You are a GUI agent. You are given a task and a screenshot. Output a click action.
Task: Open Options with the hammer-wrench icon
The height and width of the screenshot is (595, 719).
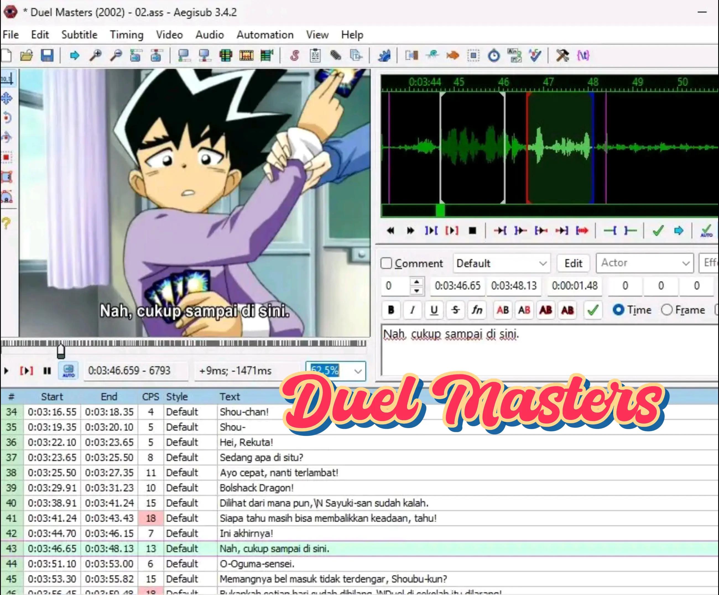(562, 56)
